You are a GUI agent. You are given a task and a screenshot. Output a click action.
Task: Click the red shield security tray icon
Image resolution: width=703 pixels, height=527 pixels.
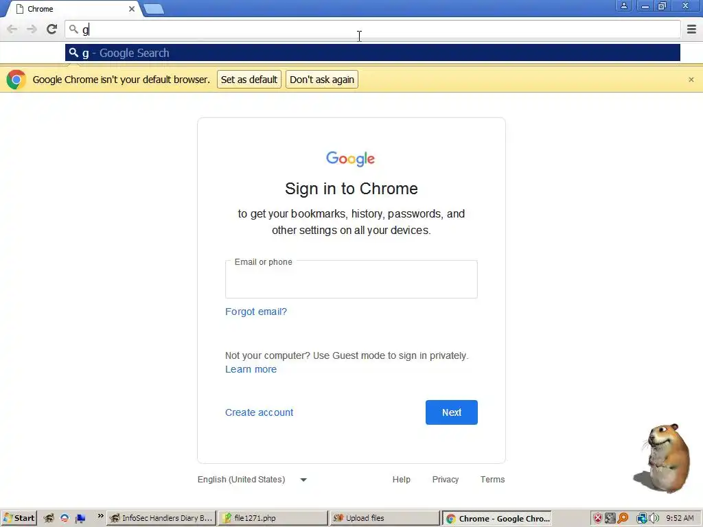[598, 519]
